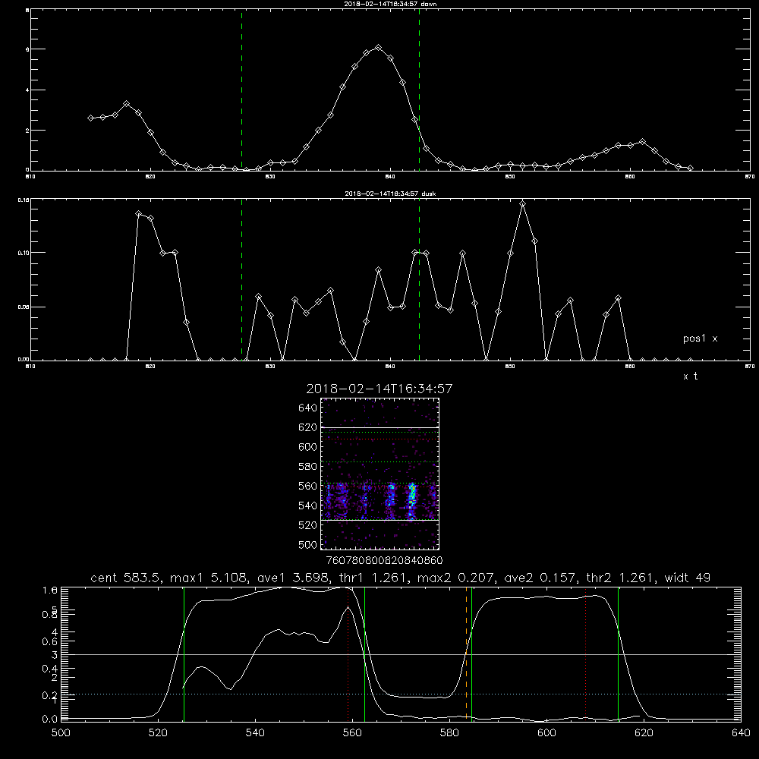Select the 'pos1 x' label
The width and height of the screenshot is (759, 759).
click(700, 339)
